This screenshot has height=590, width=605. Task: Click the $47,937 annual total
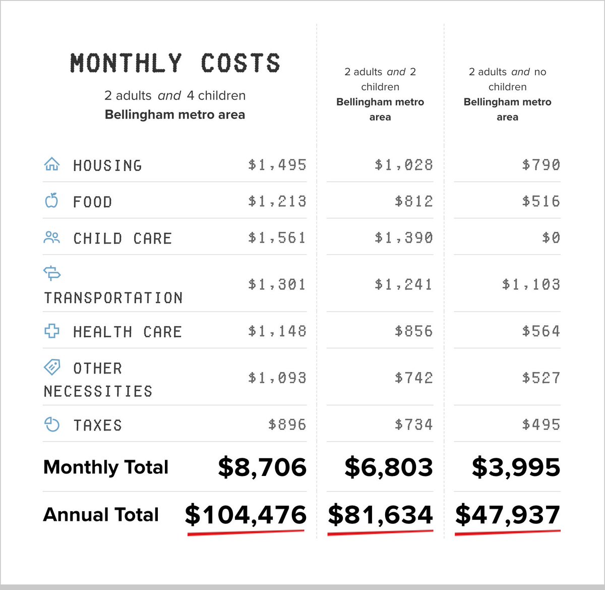507,515
